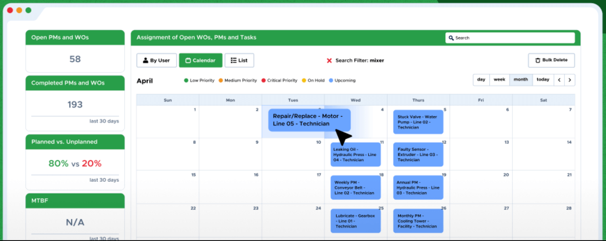Select the month view toggle
This screenshot has height=241, width=606.
521,80
